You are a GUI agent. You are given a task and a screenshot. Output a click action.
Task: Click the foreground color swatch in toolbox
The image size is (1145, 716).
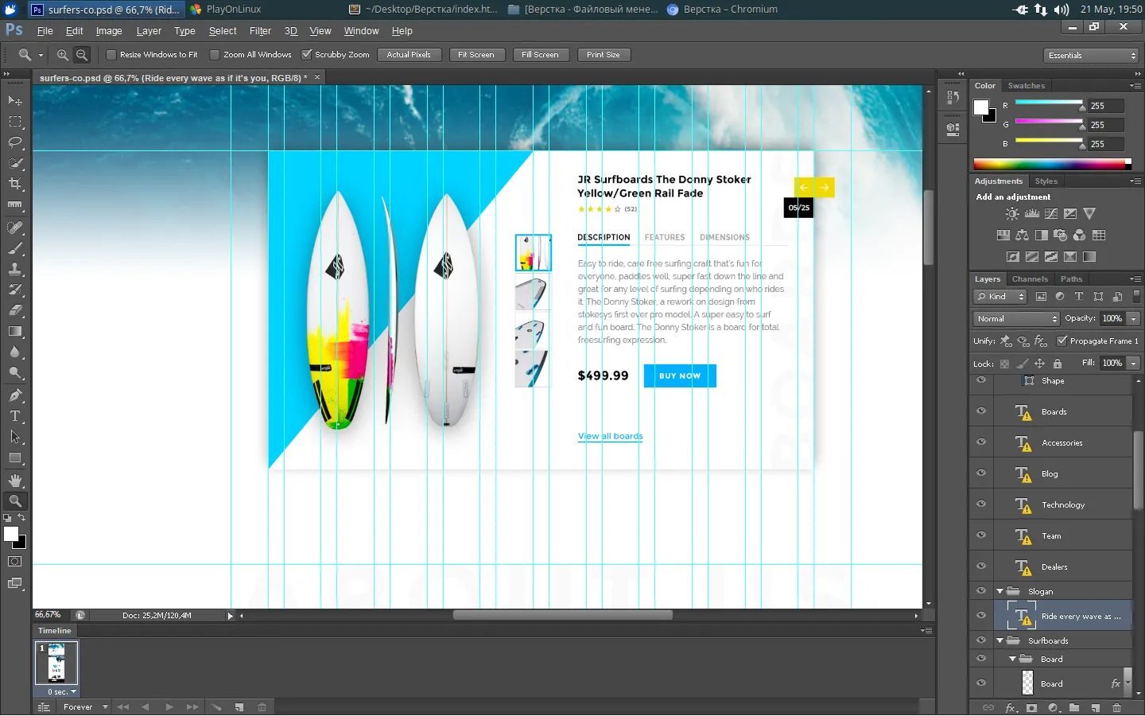click(x=11, y=535)
